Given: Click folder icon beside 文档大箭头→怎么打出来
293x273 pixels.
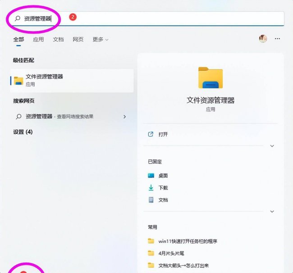Looking at the screenshot, I should pyautogui.click(x=151, y=265).
